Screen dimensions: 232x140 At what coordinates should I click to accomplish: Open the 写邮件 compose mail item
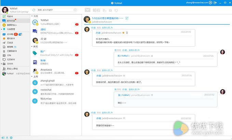point(10,16)
